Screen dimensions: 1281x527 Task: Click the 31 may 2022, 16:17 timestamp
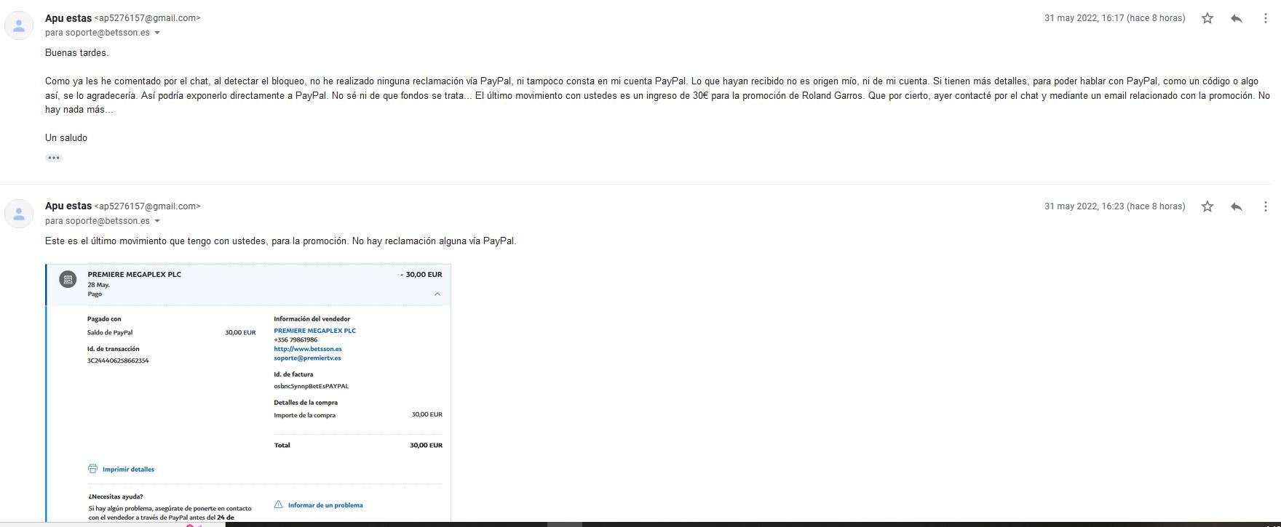(1114, 18)
